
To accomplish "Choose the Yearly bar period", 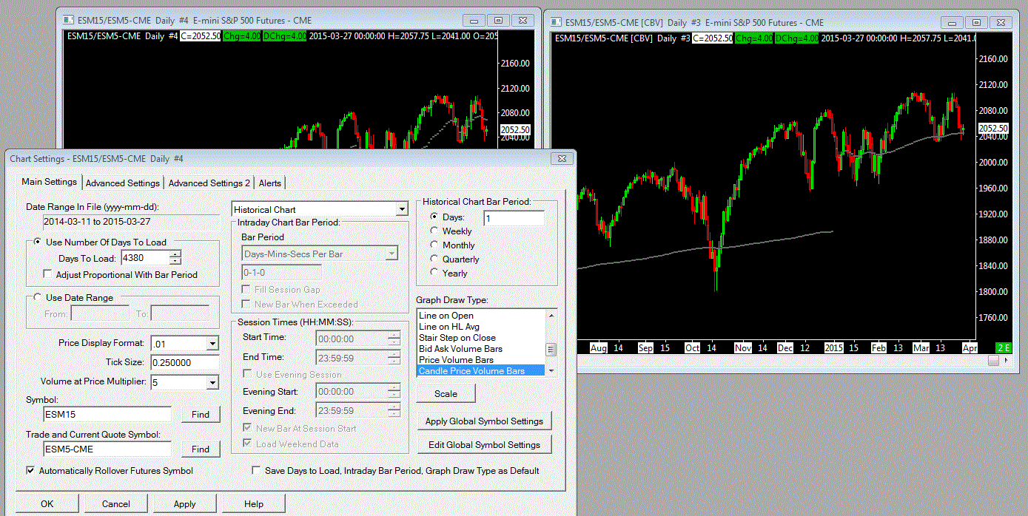I will click(x=449, y=274).
